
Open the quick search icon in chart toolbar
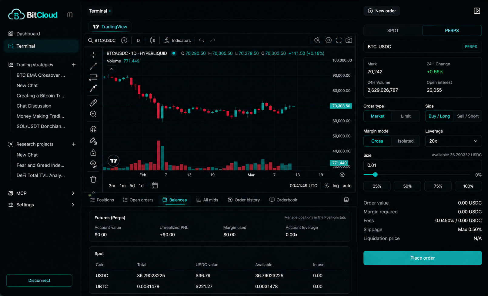click(x=317, y=40)
